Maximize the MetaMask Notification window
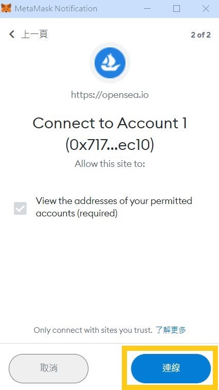The height and width of the screenshot is (390, 219). tap(176, 9)
